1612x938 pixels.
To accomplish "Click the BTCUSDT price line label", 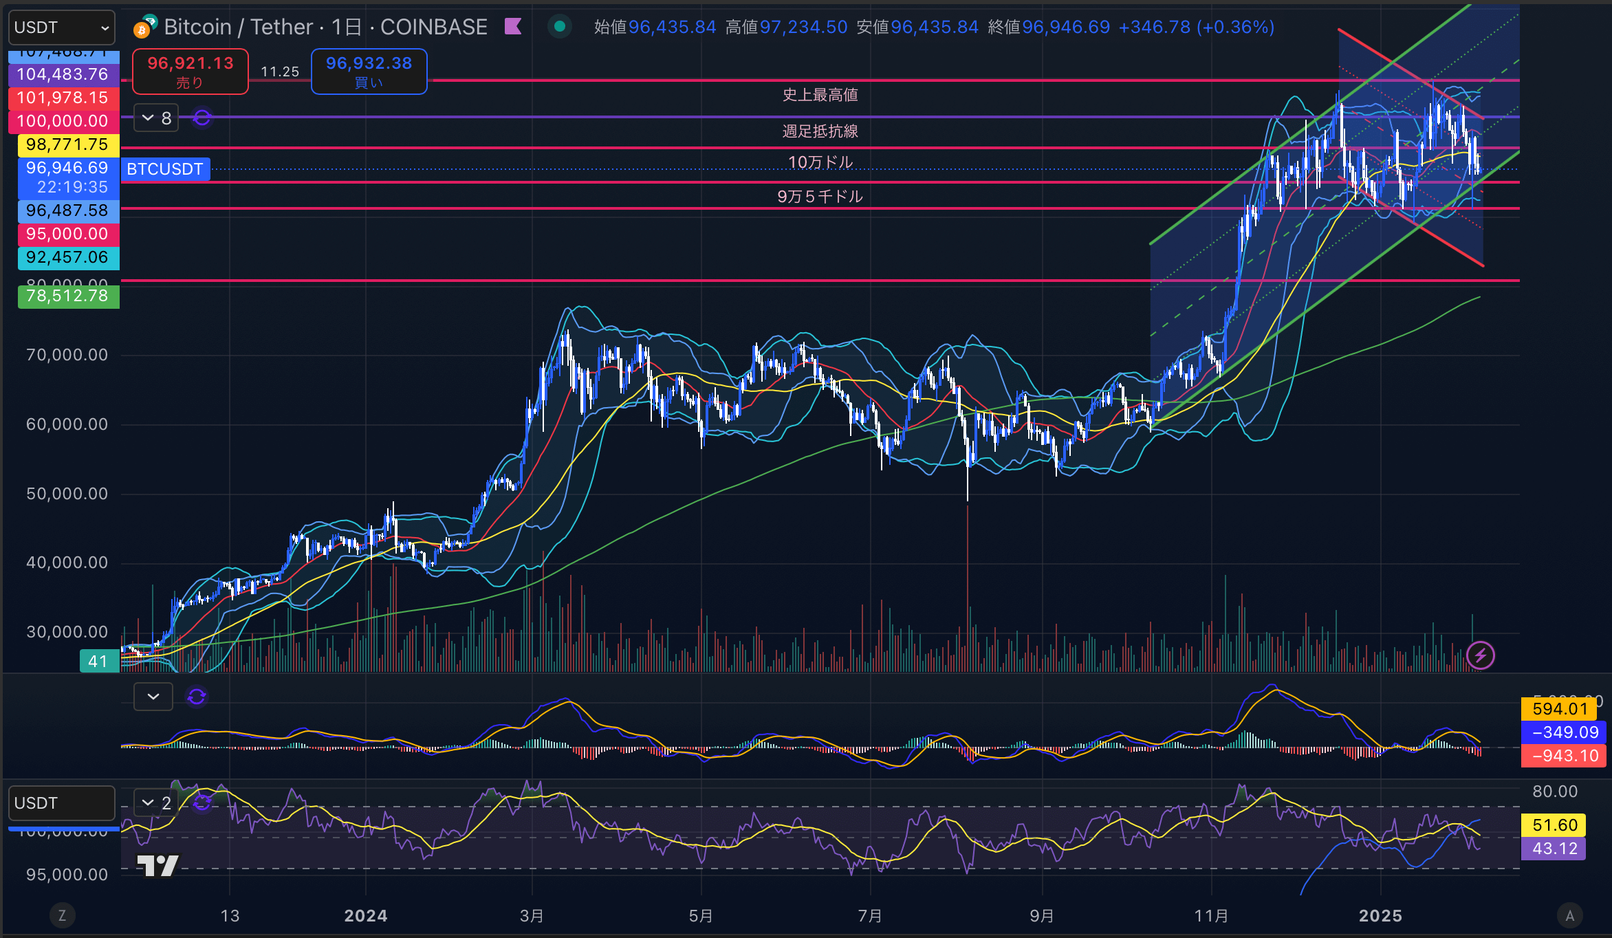I will [x=165, y=169].
